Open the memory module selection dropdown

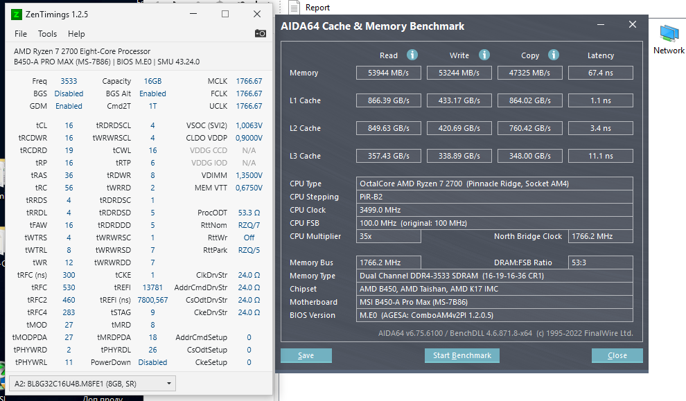(x=92, y=384)
